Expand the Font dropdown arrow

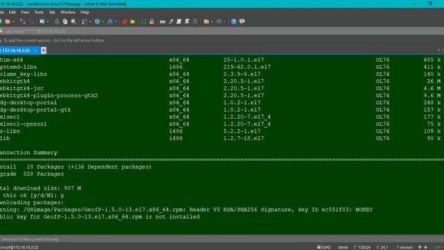115,22
